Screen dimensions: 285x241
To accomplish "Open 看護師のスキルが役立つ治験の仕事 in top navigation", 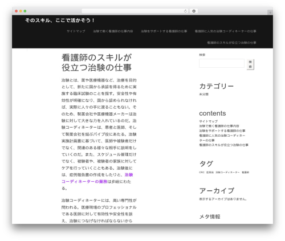I will (231, 43).
